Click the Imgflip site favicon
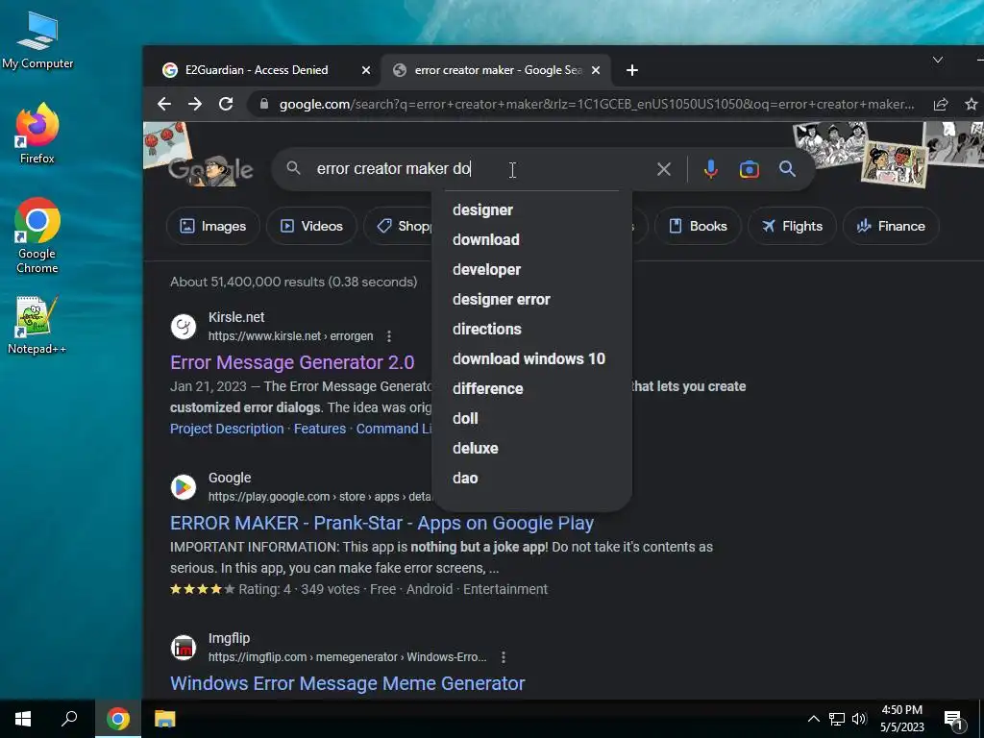 [x=184, y=648]
